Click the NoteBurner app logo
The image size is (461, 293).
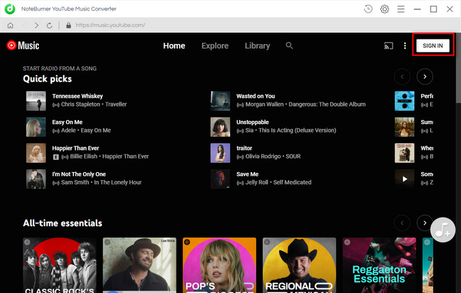click(10, 9)
